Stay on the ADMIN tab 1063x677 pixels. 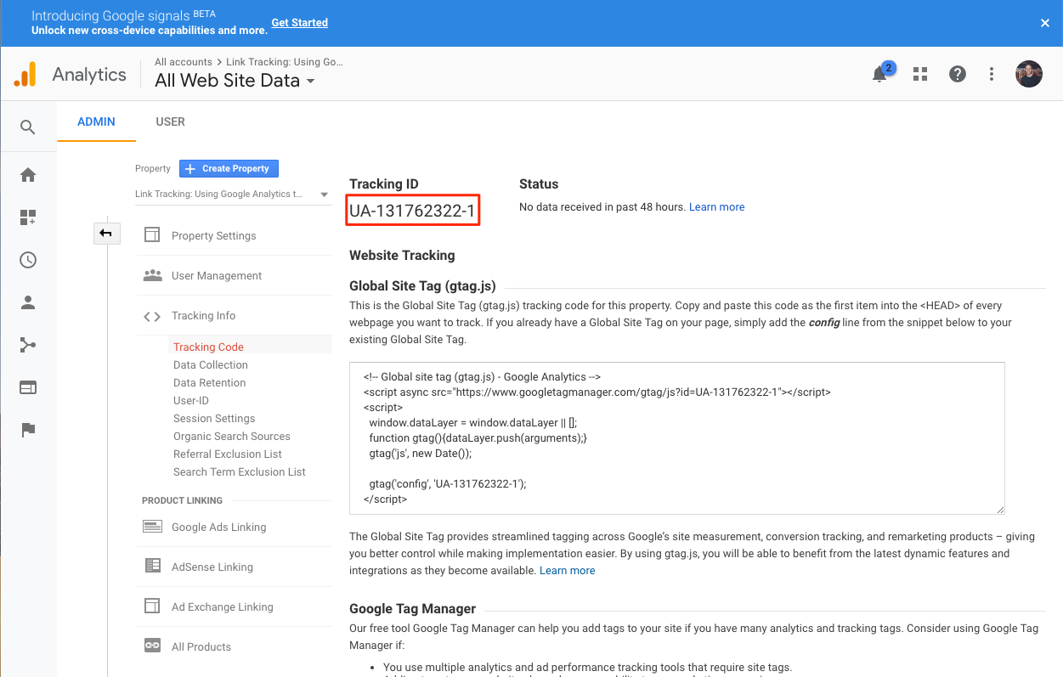pos(96,121)
